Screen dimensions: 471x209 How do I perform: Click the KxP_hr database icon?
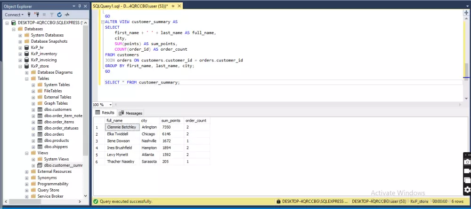(x=27, y=47)
